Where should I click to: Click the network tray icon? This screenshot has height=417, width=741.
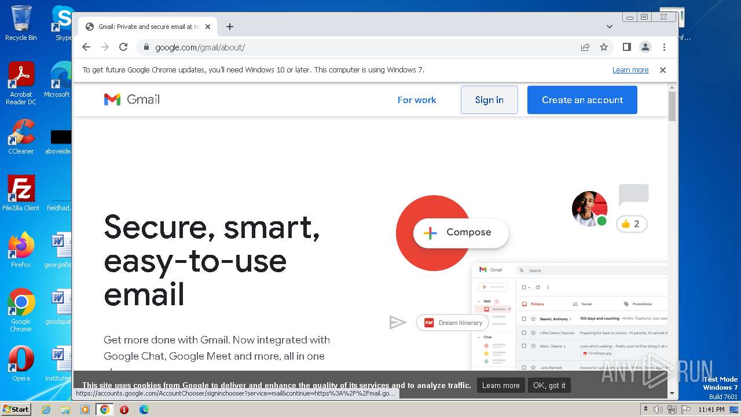pos(672,409)
